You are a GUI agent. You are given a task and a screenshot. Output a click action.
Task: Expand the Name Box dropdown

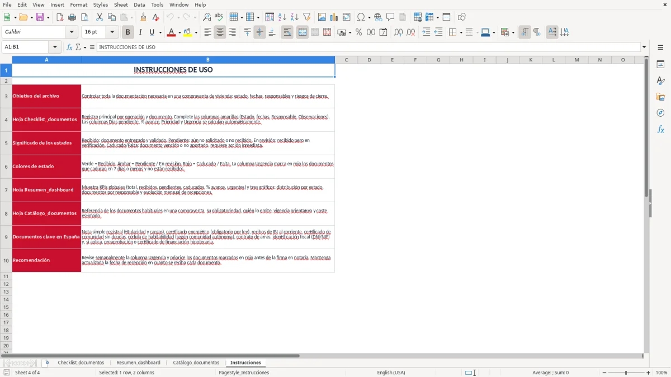tap(55, 47)
